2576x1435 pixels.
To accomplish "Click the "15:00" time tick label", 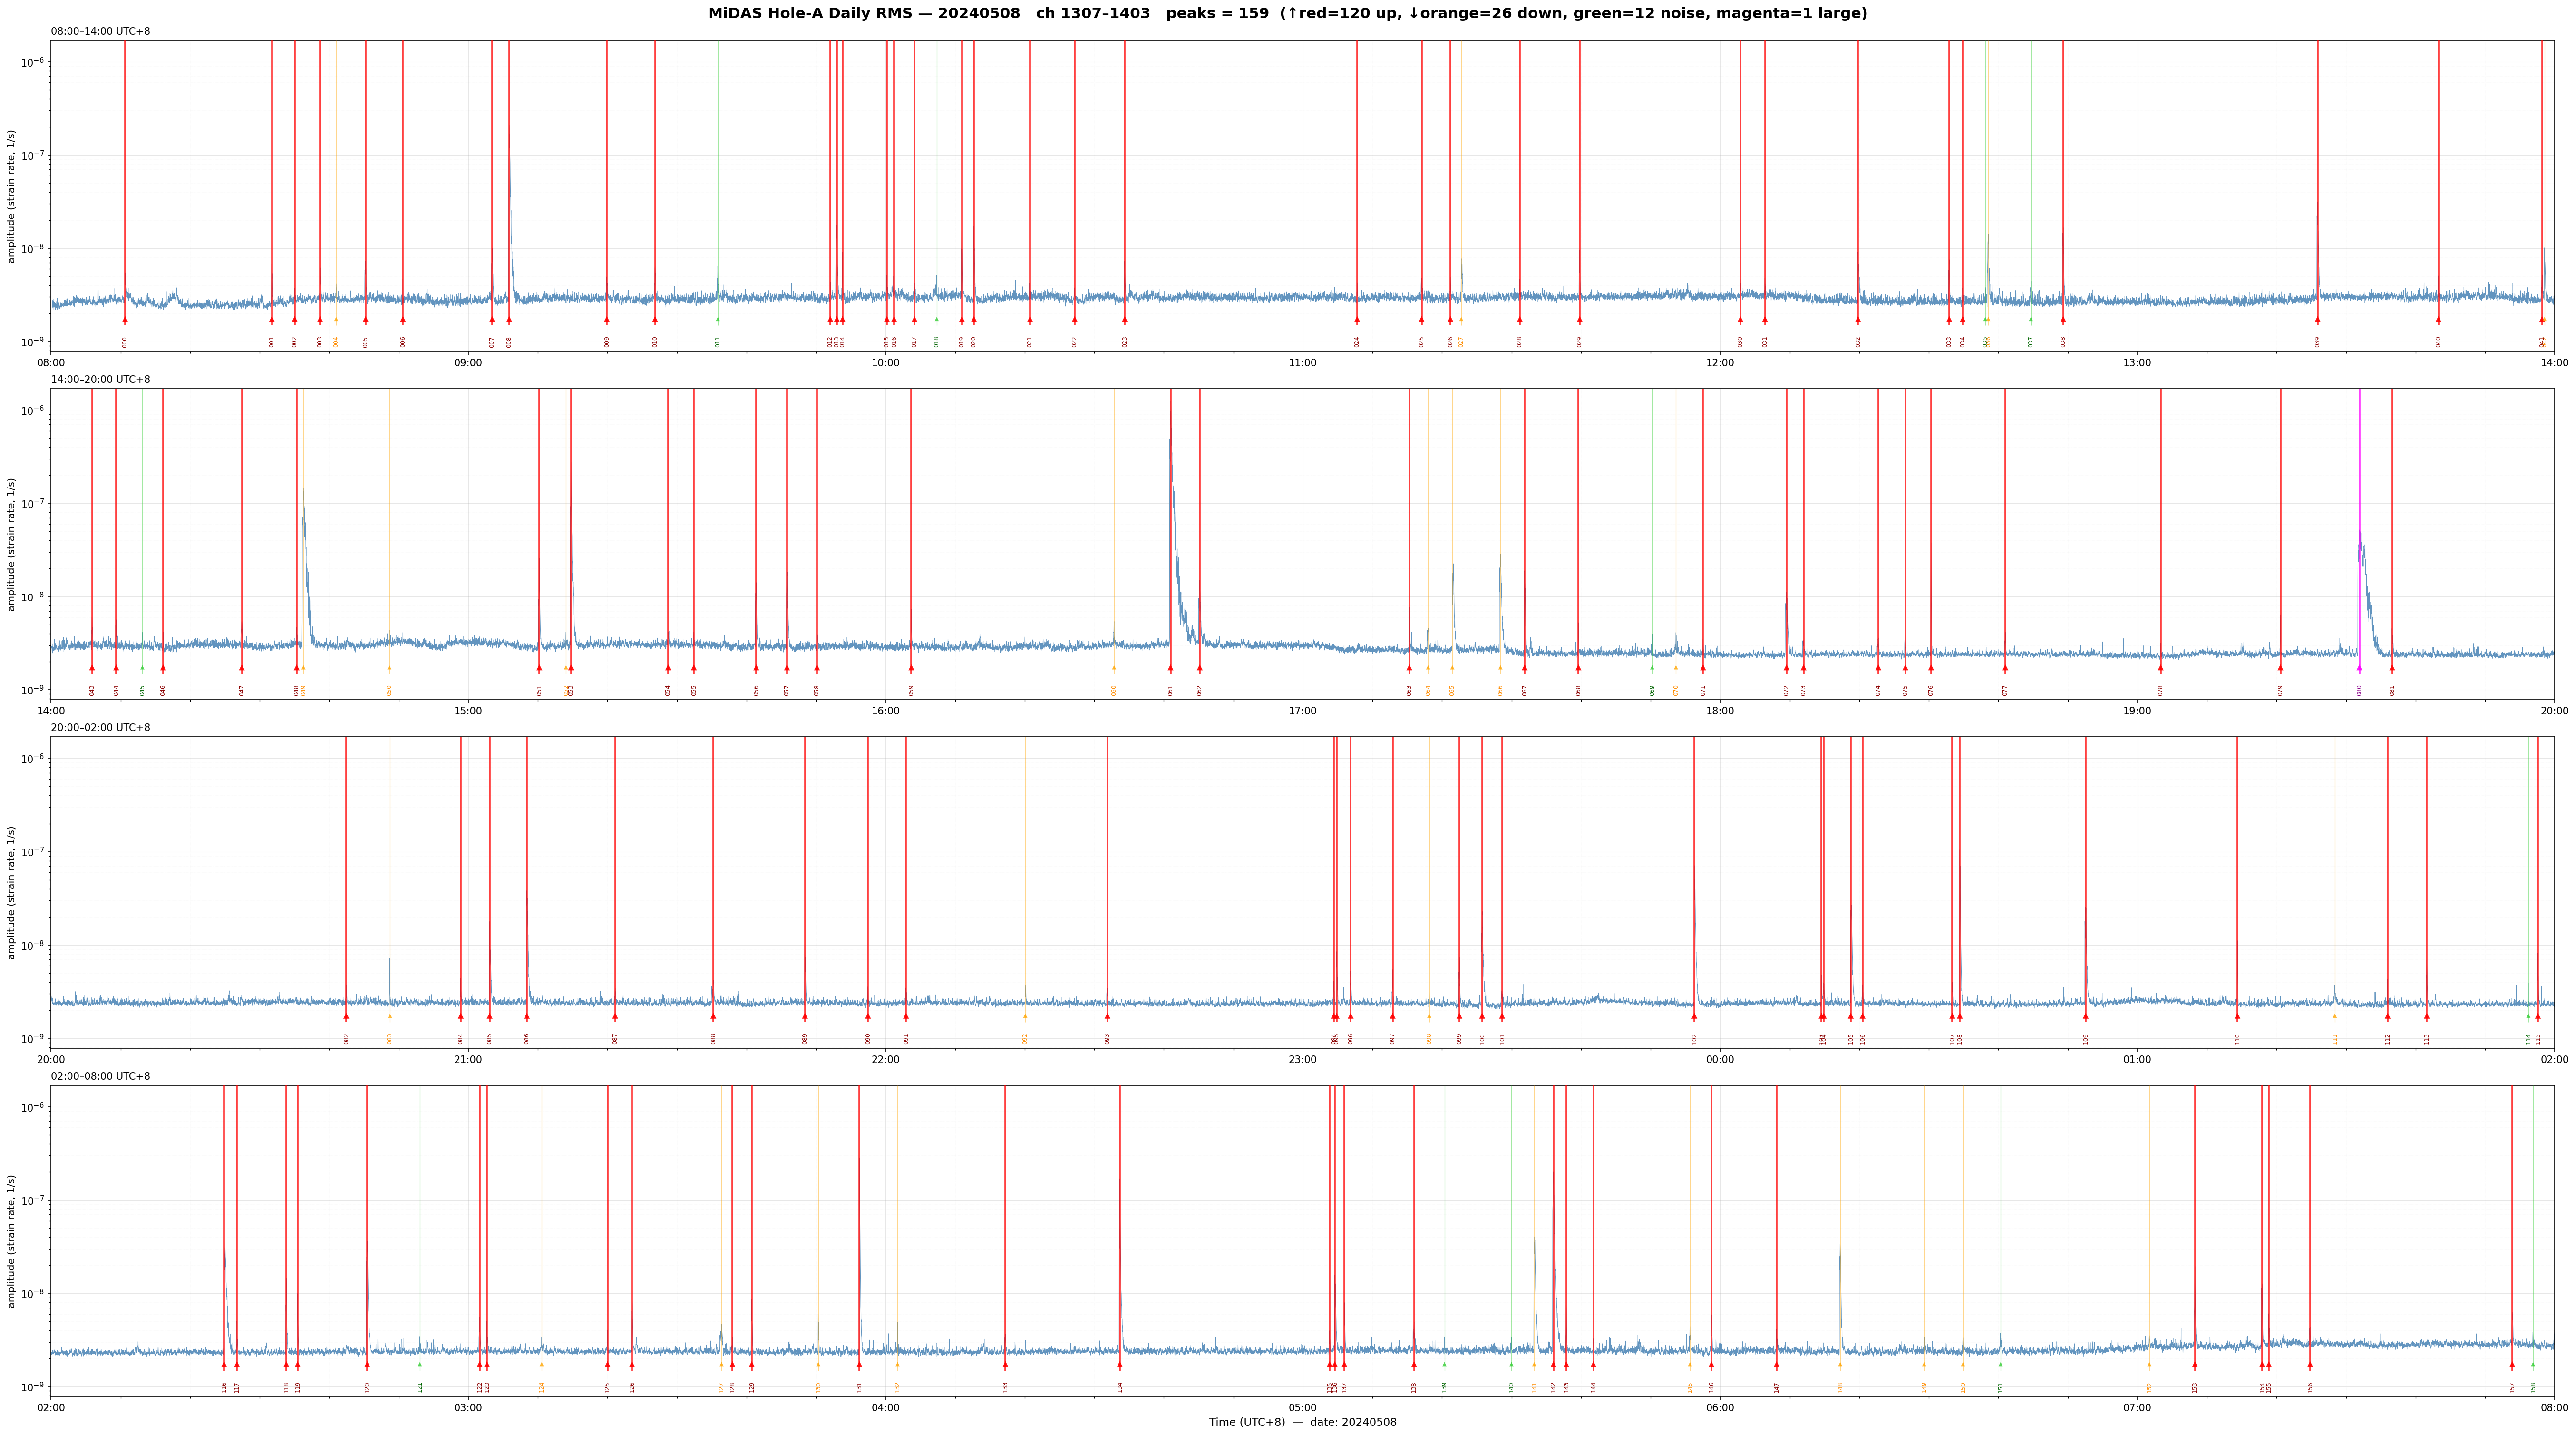I will click(x=468, y=711).
